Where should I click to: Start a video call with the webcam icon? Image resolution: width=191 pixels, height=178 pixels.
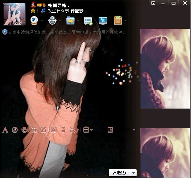tap(34, 20)
